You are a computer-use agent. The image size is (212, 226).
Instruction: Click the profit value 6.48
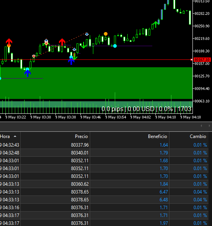click(164, 200)
